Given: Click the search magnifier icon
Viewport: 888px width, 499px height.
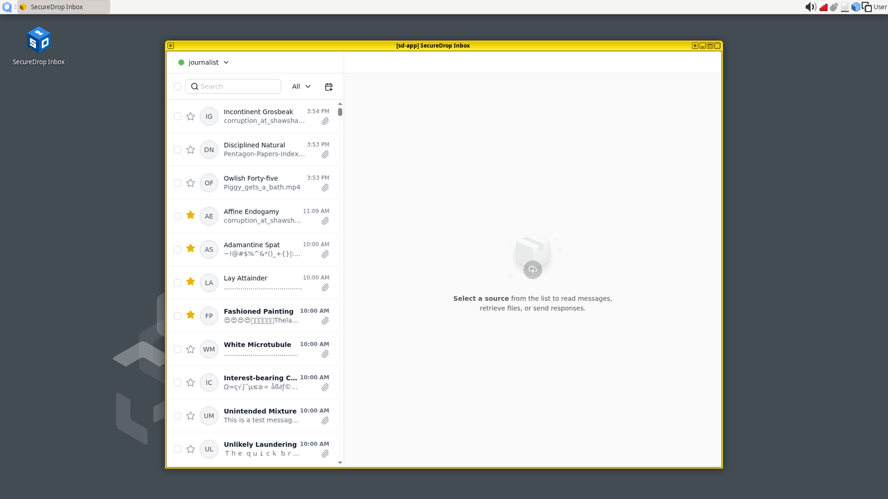Looking at the screenshot, I should 195,86.
